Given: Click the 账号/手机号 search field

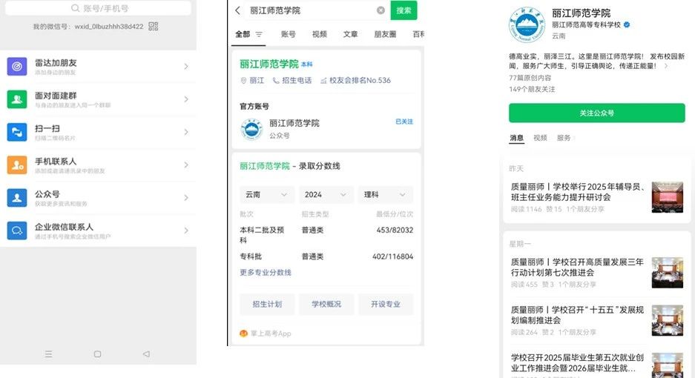Looking at the screenshot, I should 99,8.
